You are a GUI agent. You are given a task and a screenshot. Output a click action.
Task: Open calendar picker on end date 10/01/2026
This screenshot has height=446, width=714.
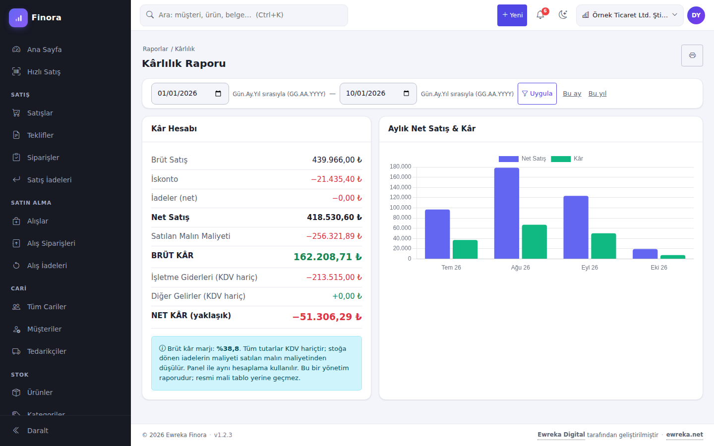point(407,94)
